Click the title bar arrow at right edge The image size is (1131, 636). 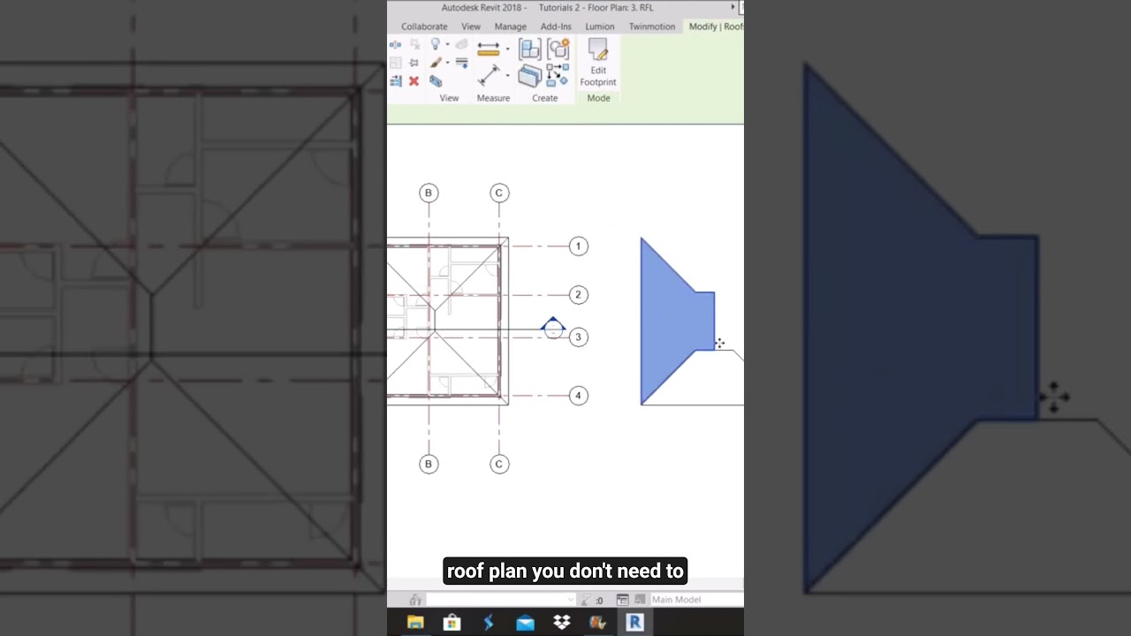click(732, 7)
